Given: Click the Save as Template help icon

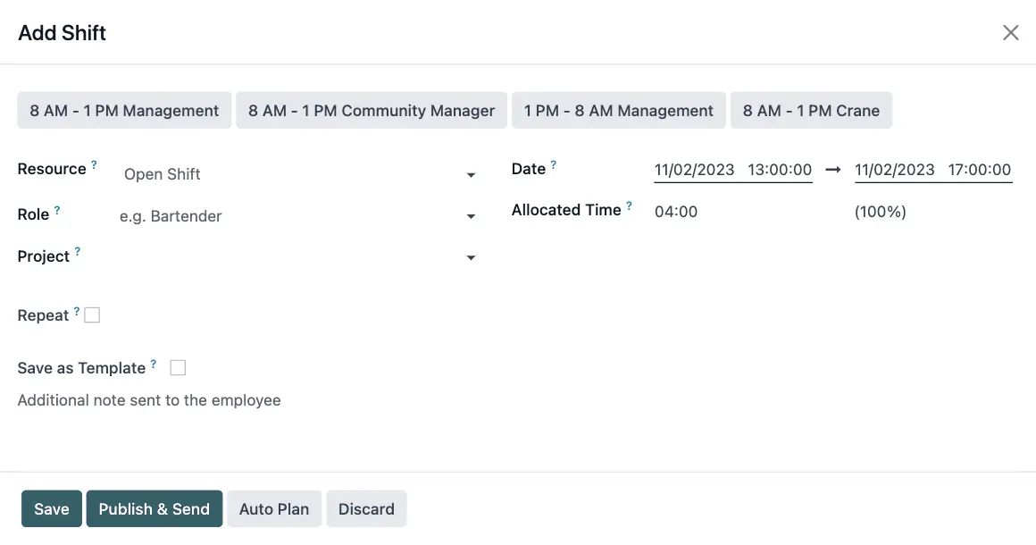Looking at the screenshot, I should coord(154,365).
